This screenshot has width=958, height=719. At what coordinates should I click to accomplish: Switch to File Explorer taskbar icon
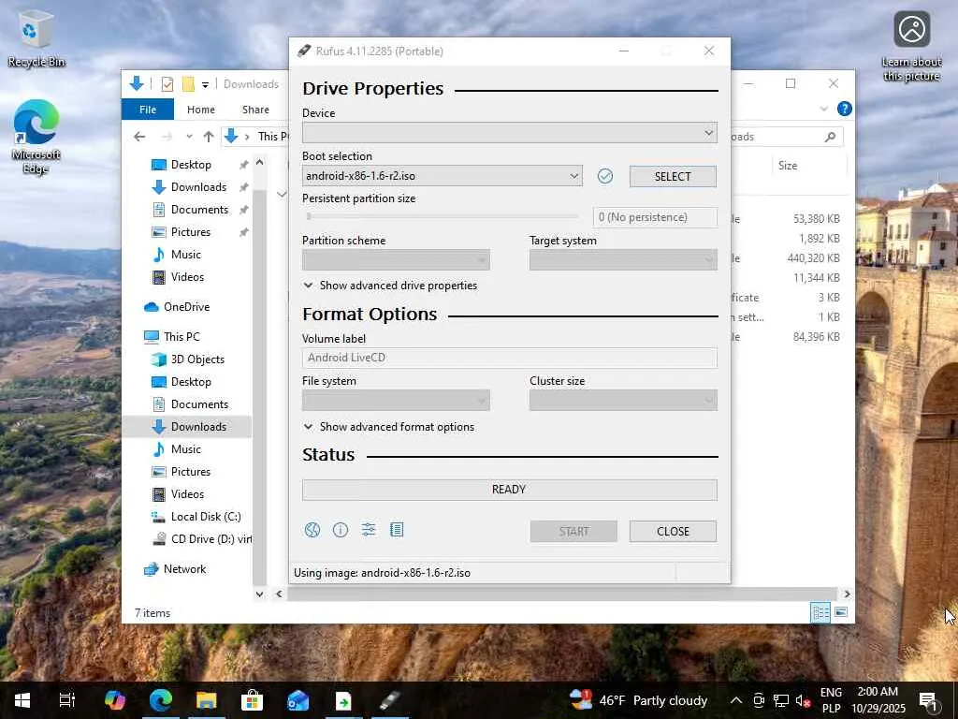coord(207,700)
